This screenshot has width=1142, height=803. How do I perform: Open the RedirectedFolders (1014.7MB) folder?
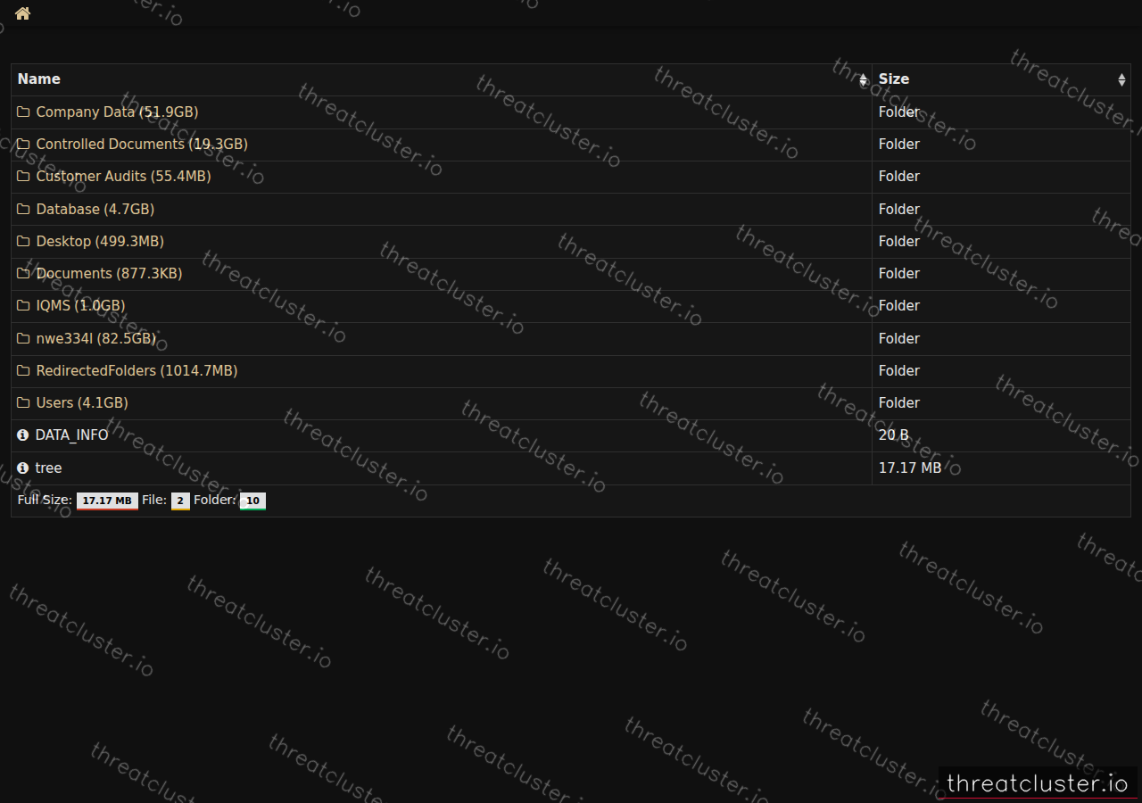(137, 371)
